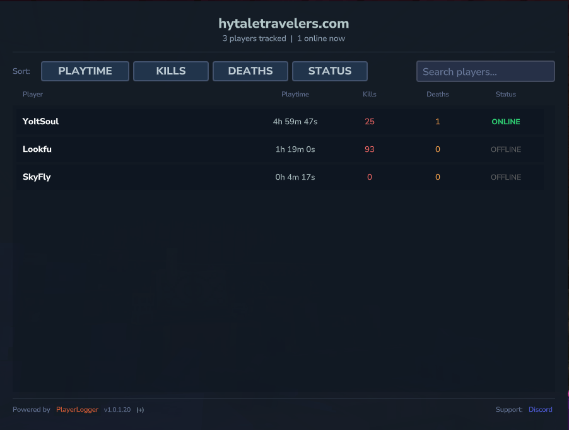The height and width of the screenshot is (430, 569).
Task: Click the Playtime column header
Action: (x=295, y=95)
